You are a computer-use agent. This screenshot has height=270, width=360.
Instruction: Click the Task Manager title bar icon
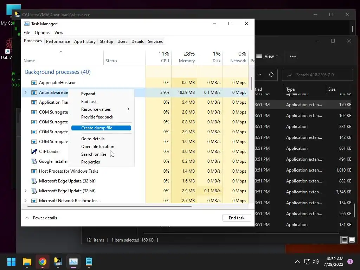point(27,24)
